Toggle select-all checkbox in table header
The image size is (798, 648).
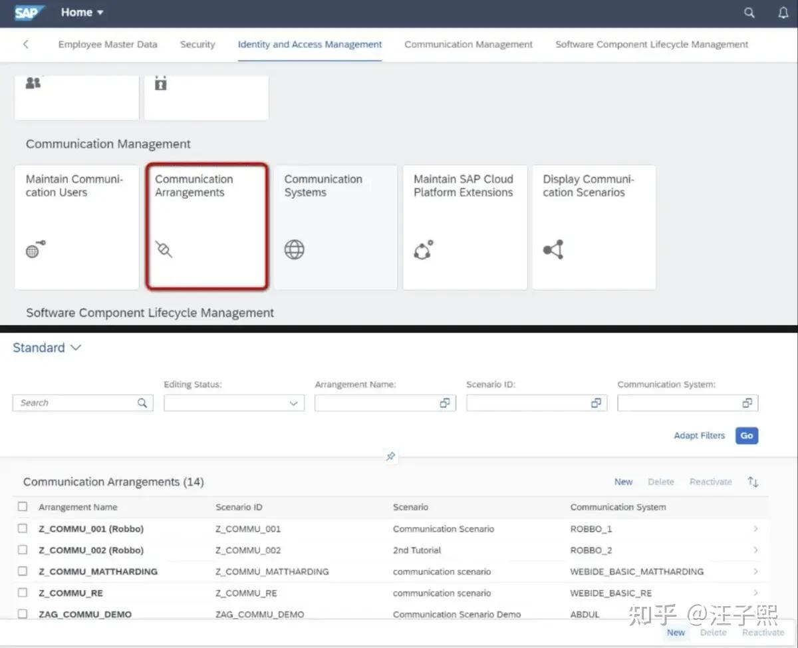point(23,507)
